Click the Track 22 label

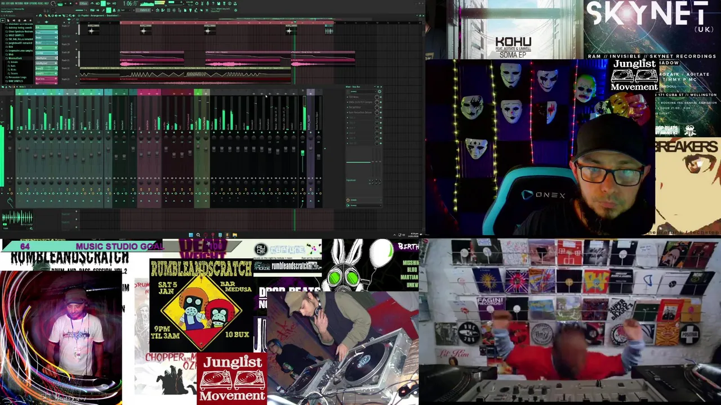tap(66, 68)
